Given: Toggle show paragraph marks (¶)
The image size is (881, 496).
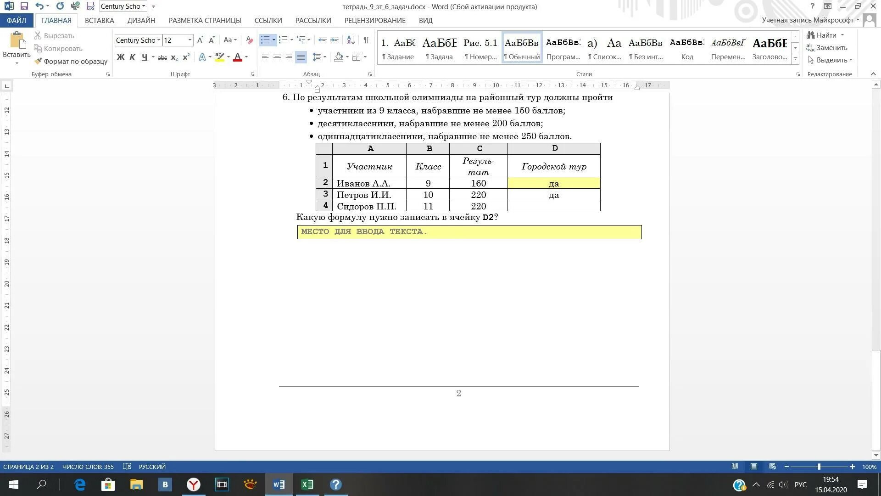Looking at the screenshot, I should tap(366, 40).
